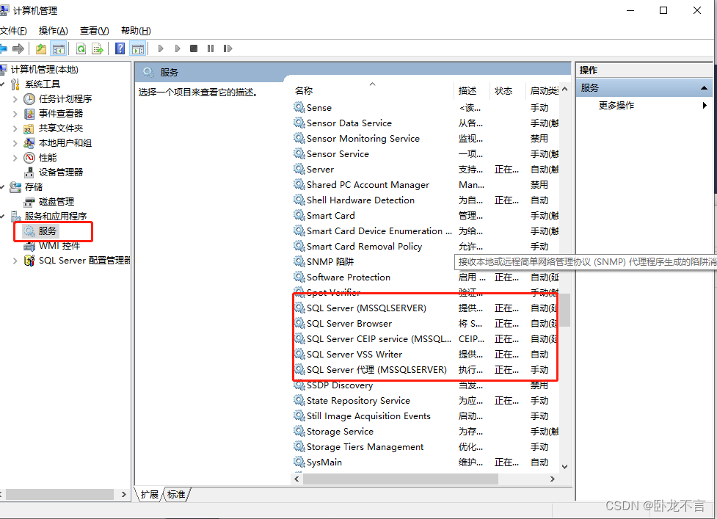Click the 磁盘管理 disk icon
The height and width of the screenshot is (519, 717).
click(29, 202)
